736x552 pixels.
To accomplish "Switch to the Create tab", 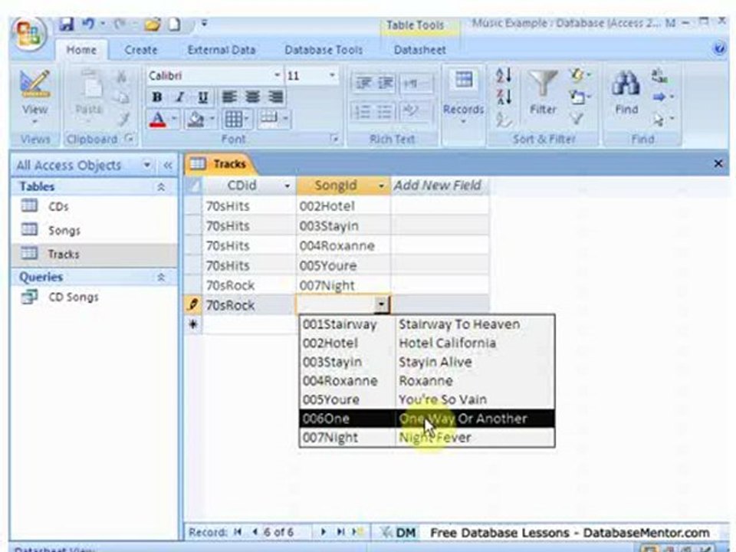I will tap(141, 50).
